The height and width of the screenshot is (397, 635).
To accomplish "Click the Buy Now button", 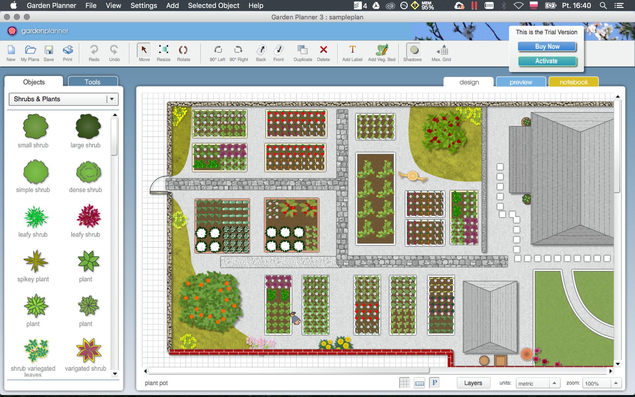I will [x=547, y=47].
